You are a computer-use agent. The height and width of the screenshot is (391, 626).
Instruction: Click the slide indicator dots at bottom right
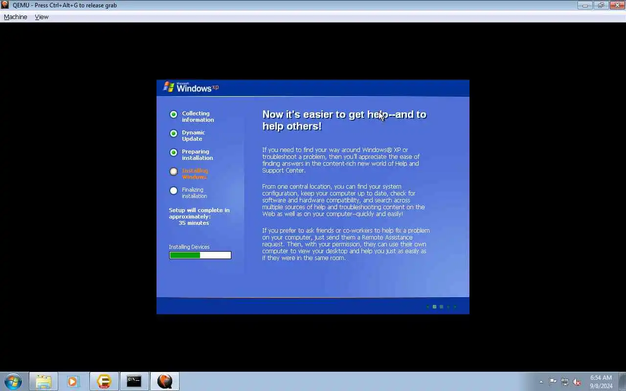point(441,307)
